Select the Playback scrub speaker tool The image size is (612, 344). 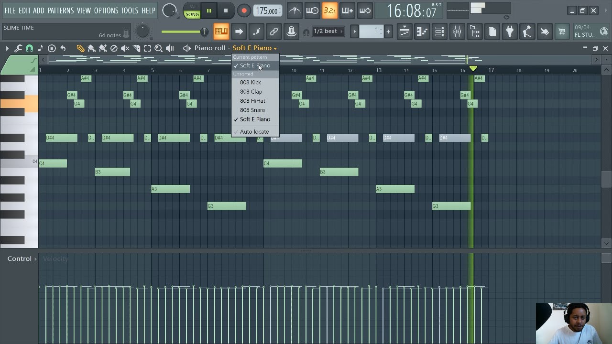click(x=170, y=48)
